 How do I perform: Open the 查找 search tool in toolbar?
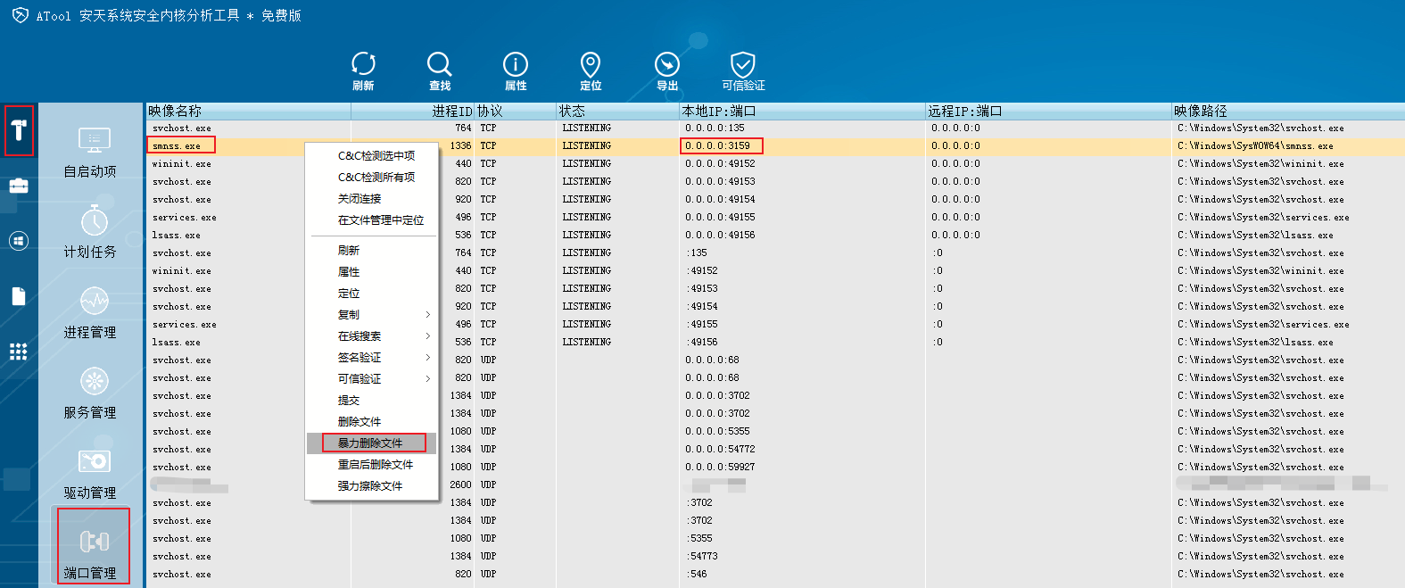(x=439, y=70)
